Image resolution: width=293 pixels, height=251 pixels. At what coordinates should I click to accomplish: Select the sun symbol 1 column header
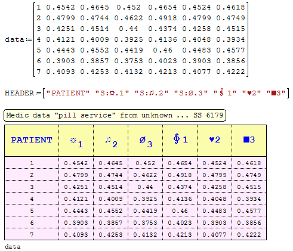(76, 141)
